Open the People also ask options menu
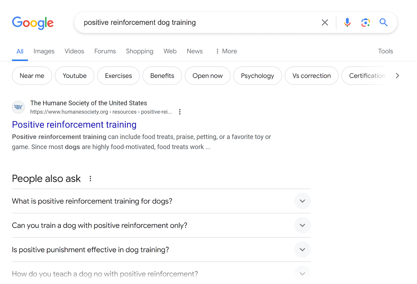Viewport: 417px width, 284px height. pyautogui.click(x=90, y=178)
